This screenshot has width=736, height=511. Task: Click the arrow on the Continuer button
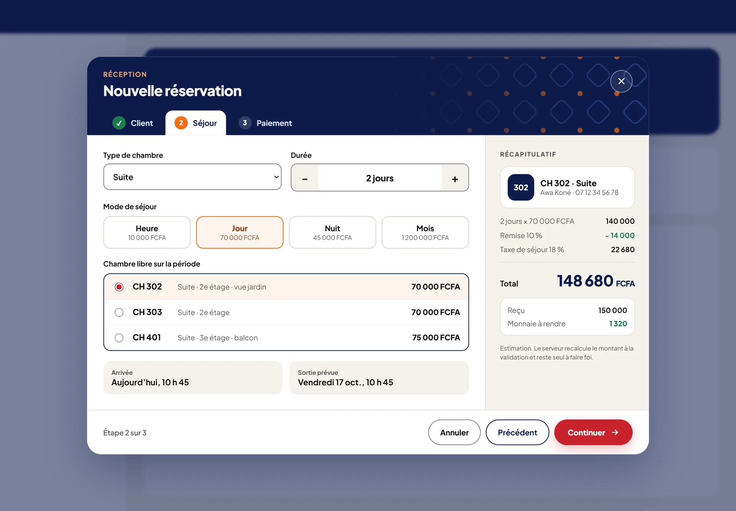(x=615, y=432)
